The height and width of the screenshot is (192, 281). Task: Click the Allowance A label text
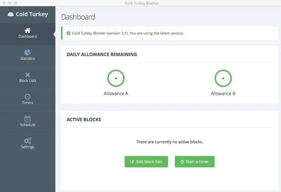[116, 93]
